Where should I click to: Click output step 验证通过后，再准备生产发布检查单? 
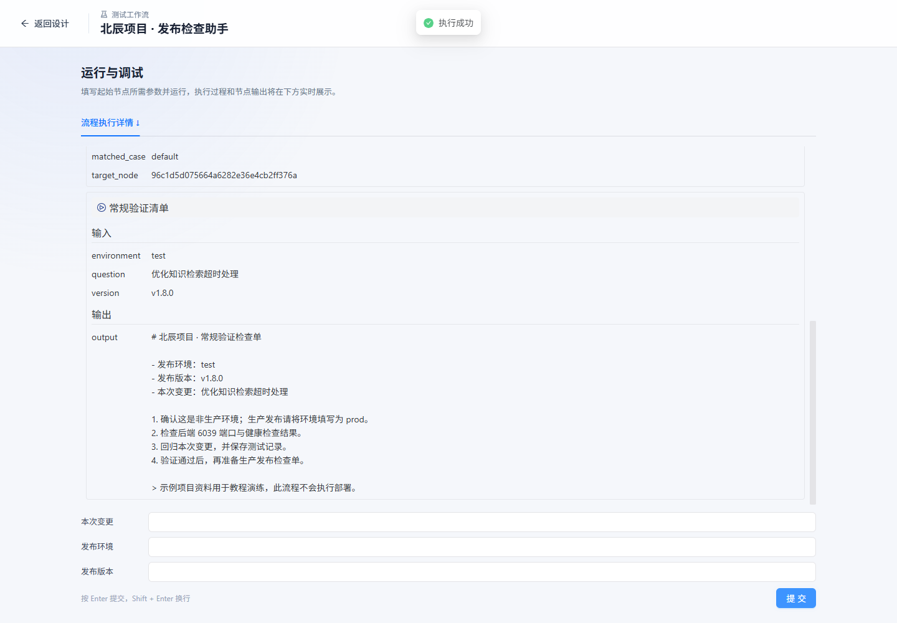[x=228, y=460]
